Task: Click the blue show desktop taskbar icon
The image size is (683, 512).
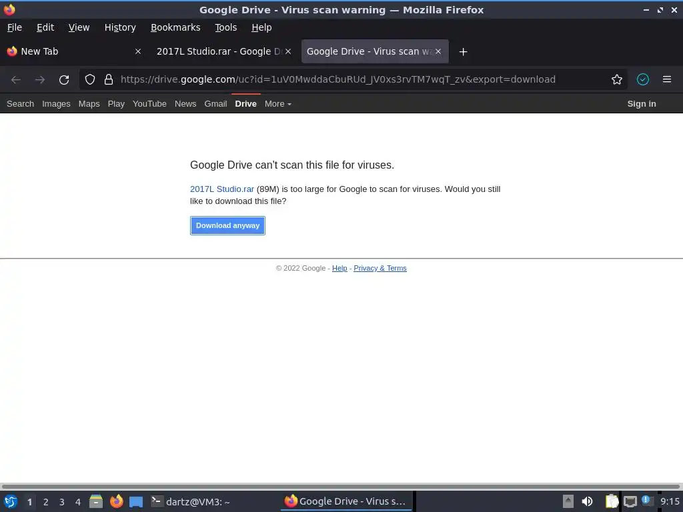Action: (x=136, y=502)
